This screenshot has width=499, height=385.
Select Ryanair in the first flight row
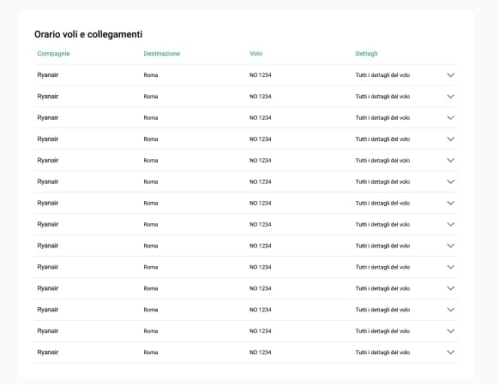[48, 75]
